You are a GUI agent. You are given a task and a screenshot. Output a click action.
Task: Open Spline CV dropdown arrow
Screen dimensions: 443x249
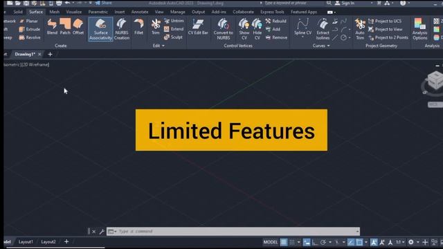point(302,37)
